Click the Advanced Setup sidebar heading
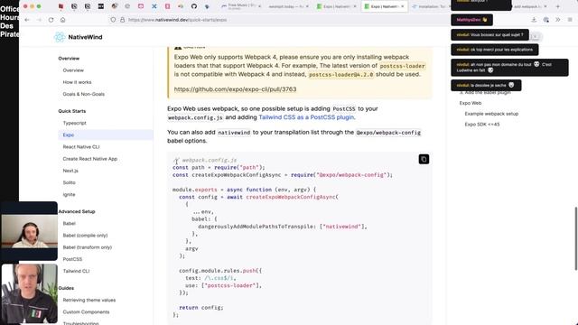The height and width of the screenshot is (325, 578). tap(77, 211)
